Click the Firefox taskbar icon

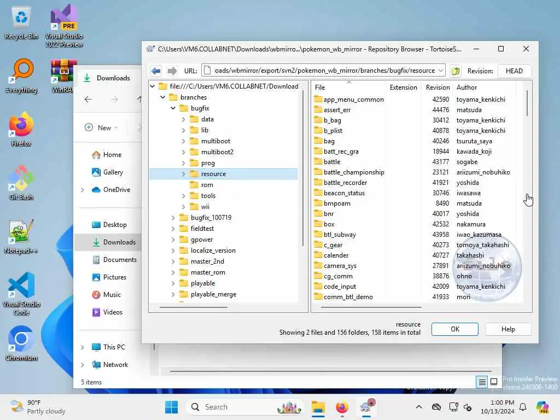pos(342,407)
